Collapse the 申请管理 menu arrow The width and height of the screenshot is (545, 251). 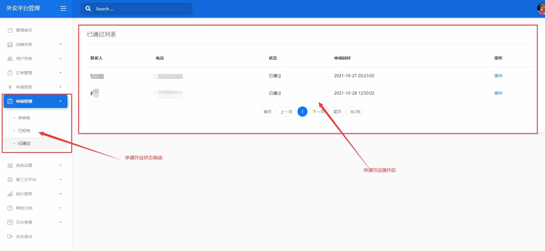(60, 101)
